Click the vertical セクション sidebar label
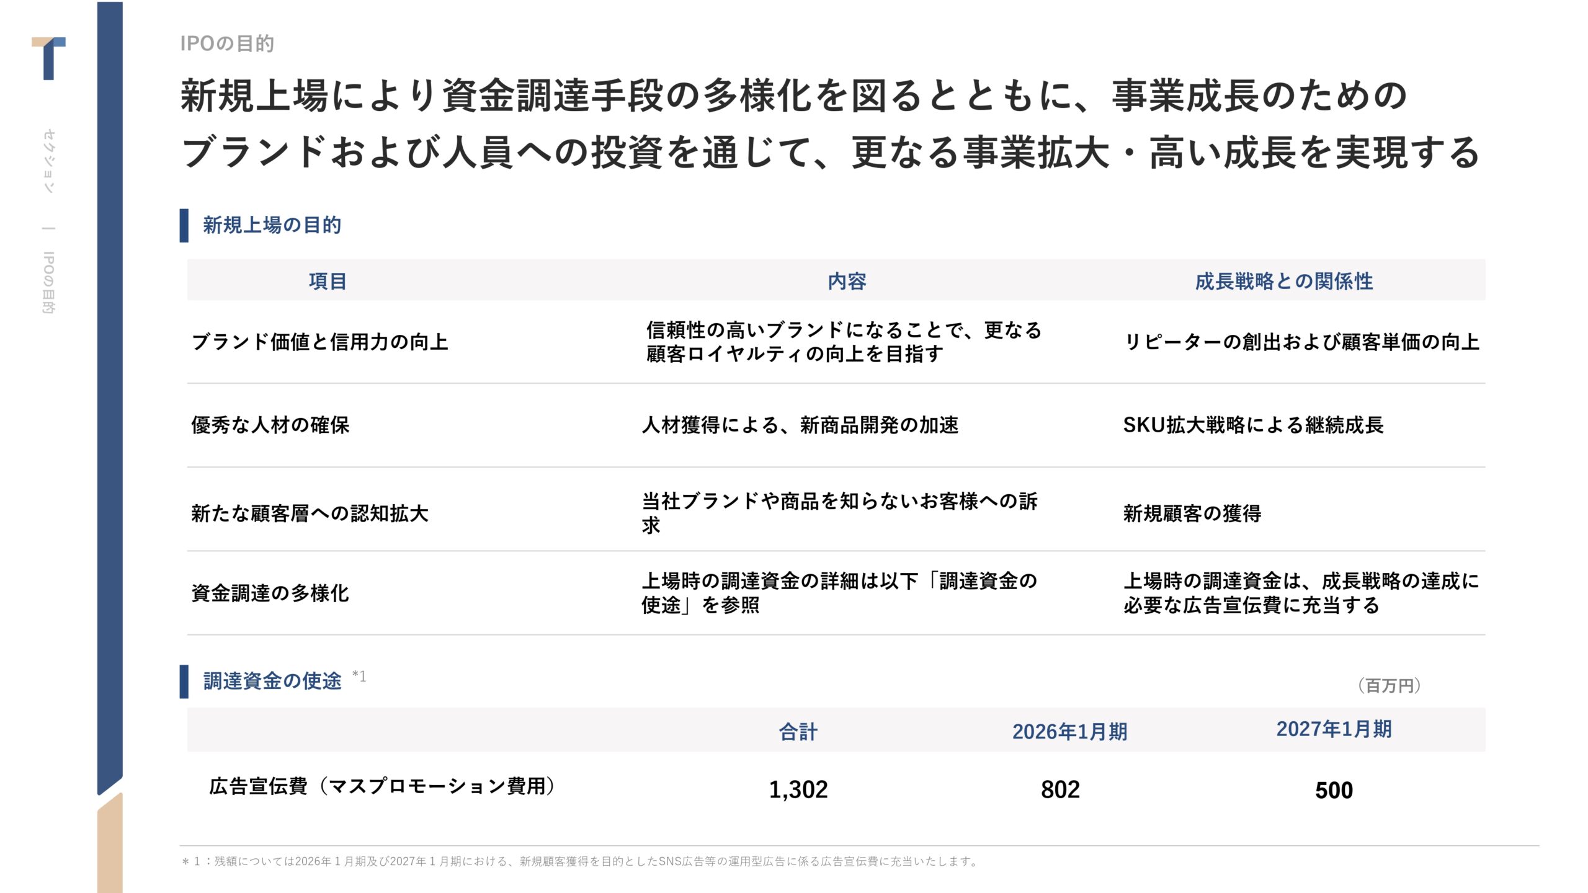1588x893 pixels. [48, 161]
